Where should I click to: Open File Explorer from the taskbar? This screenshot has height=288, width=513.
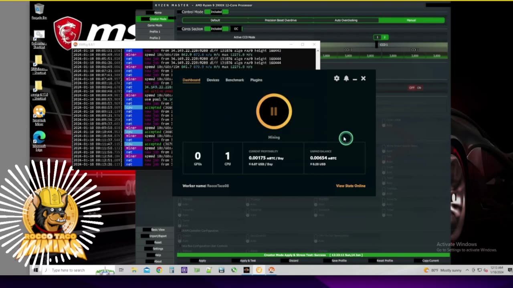pos(134,270)
